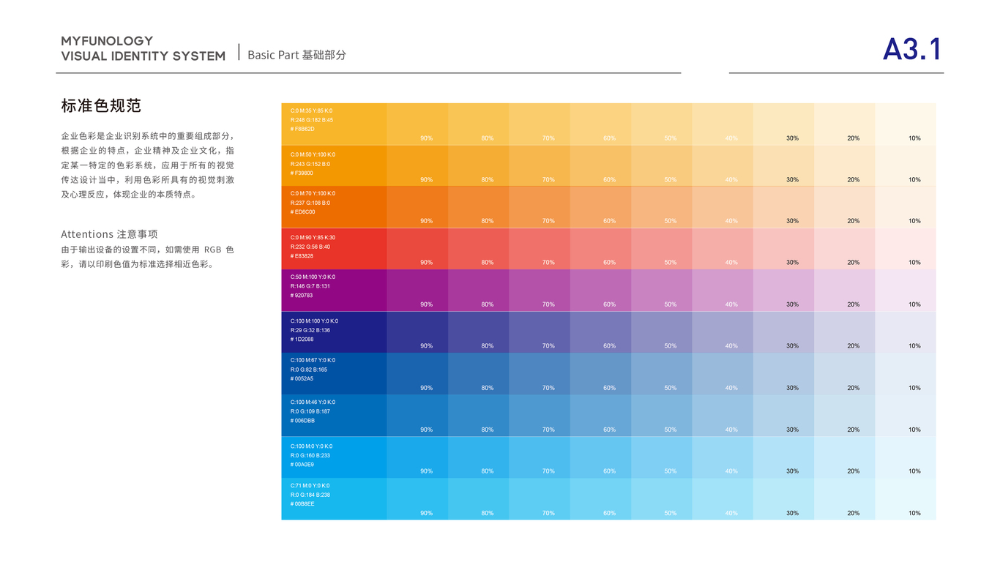Pick the 30% tint in 1D2088 row
Viewport: 1000px width, 562px height.
[783, 332]
